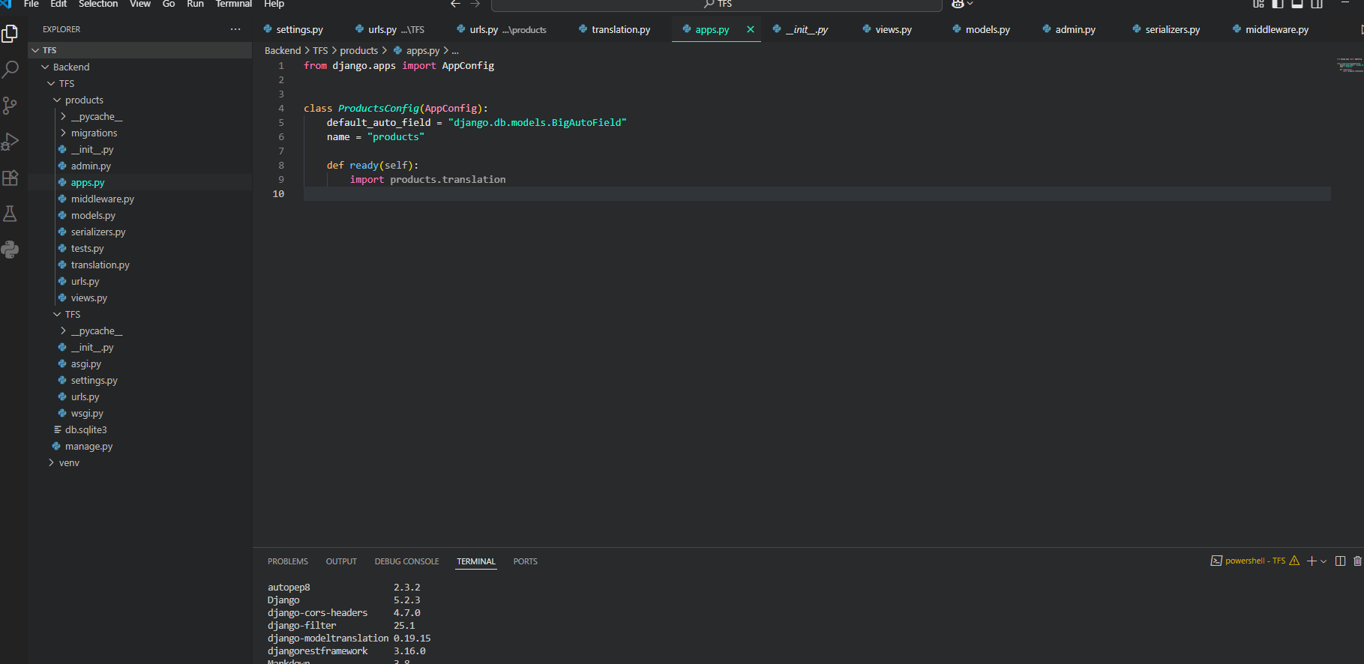The image size is (1364, 664).
Task: Click products in the breadcrumb path
Action: coord(358,50)
